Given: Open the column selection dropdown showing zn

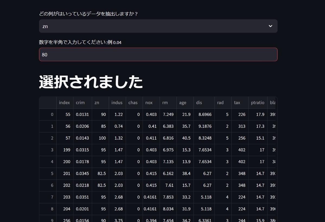Looking at the screenshot, I should 158,26.
